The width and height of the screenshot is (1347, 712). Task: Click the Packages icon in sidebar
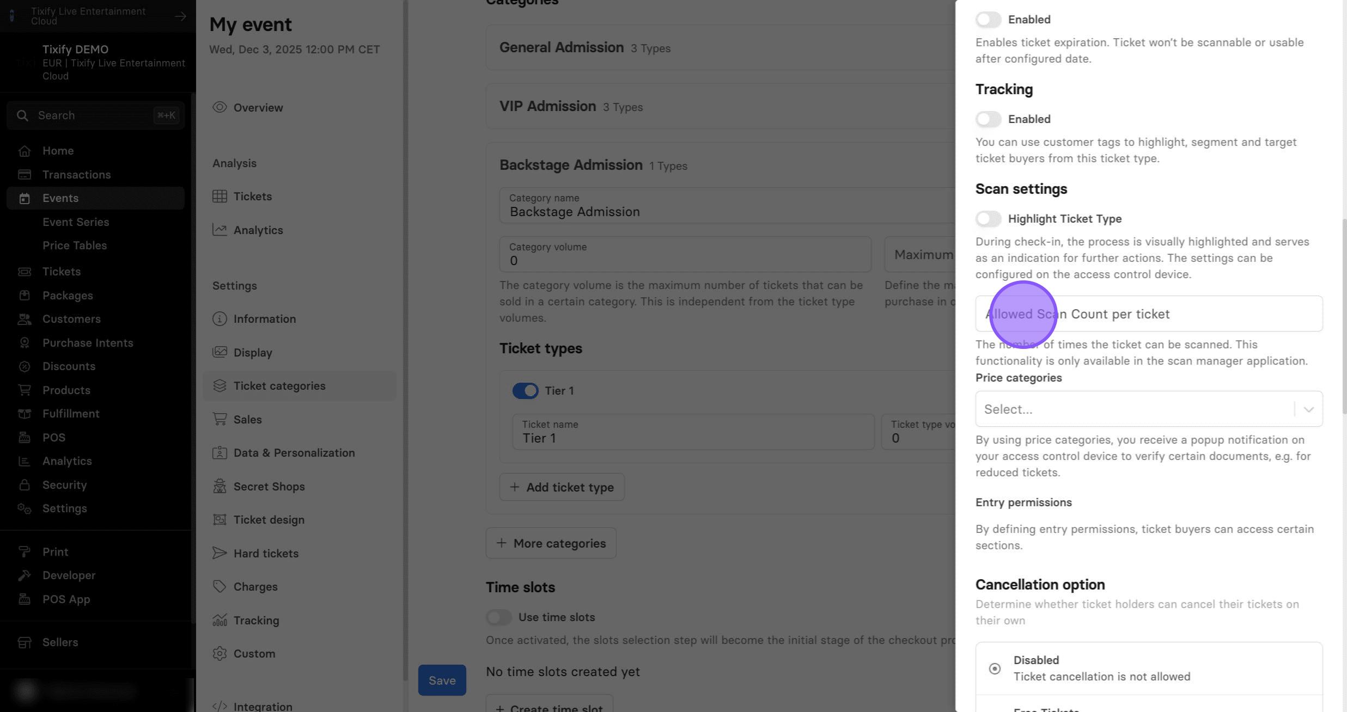coord(24,296)
